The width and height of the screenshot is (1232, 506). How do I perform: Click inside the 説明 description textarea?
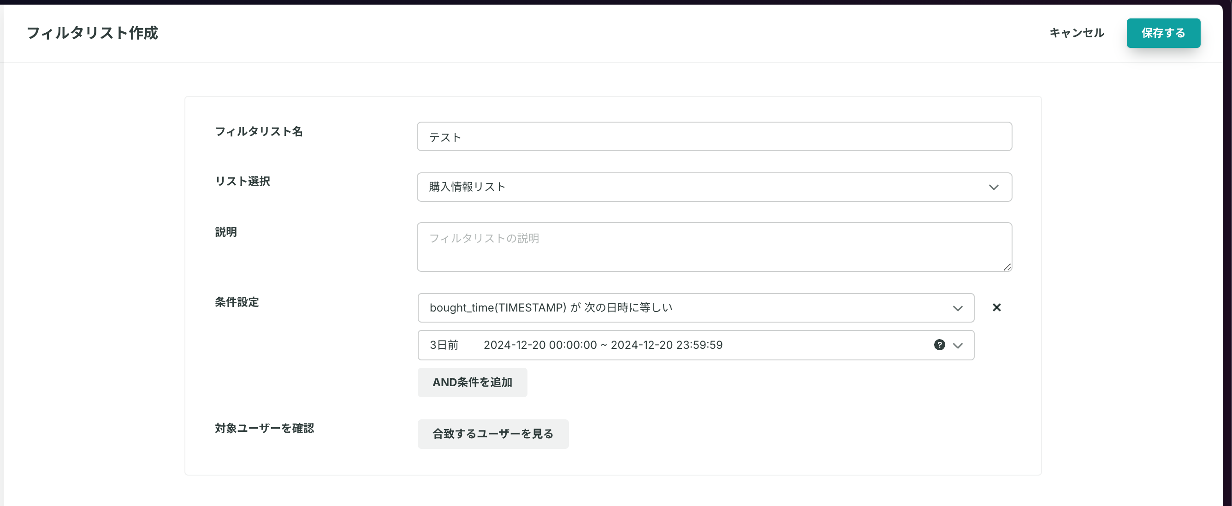[714, 247]
